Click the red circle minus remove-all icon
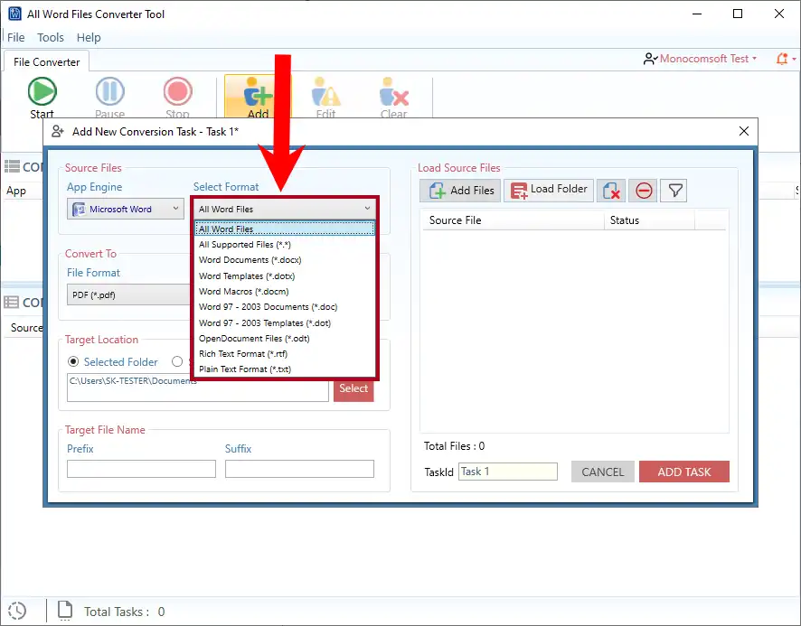The width and height of the screenshot is (801, 626). tap(643, 191)
